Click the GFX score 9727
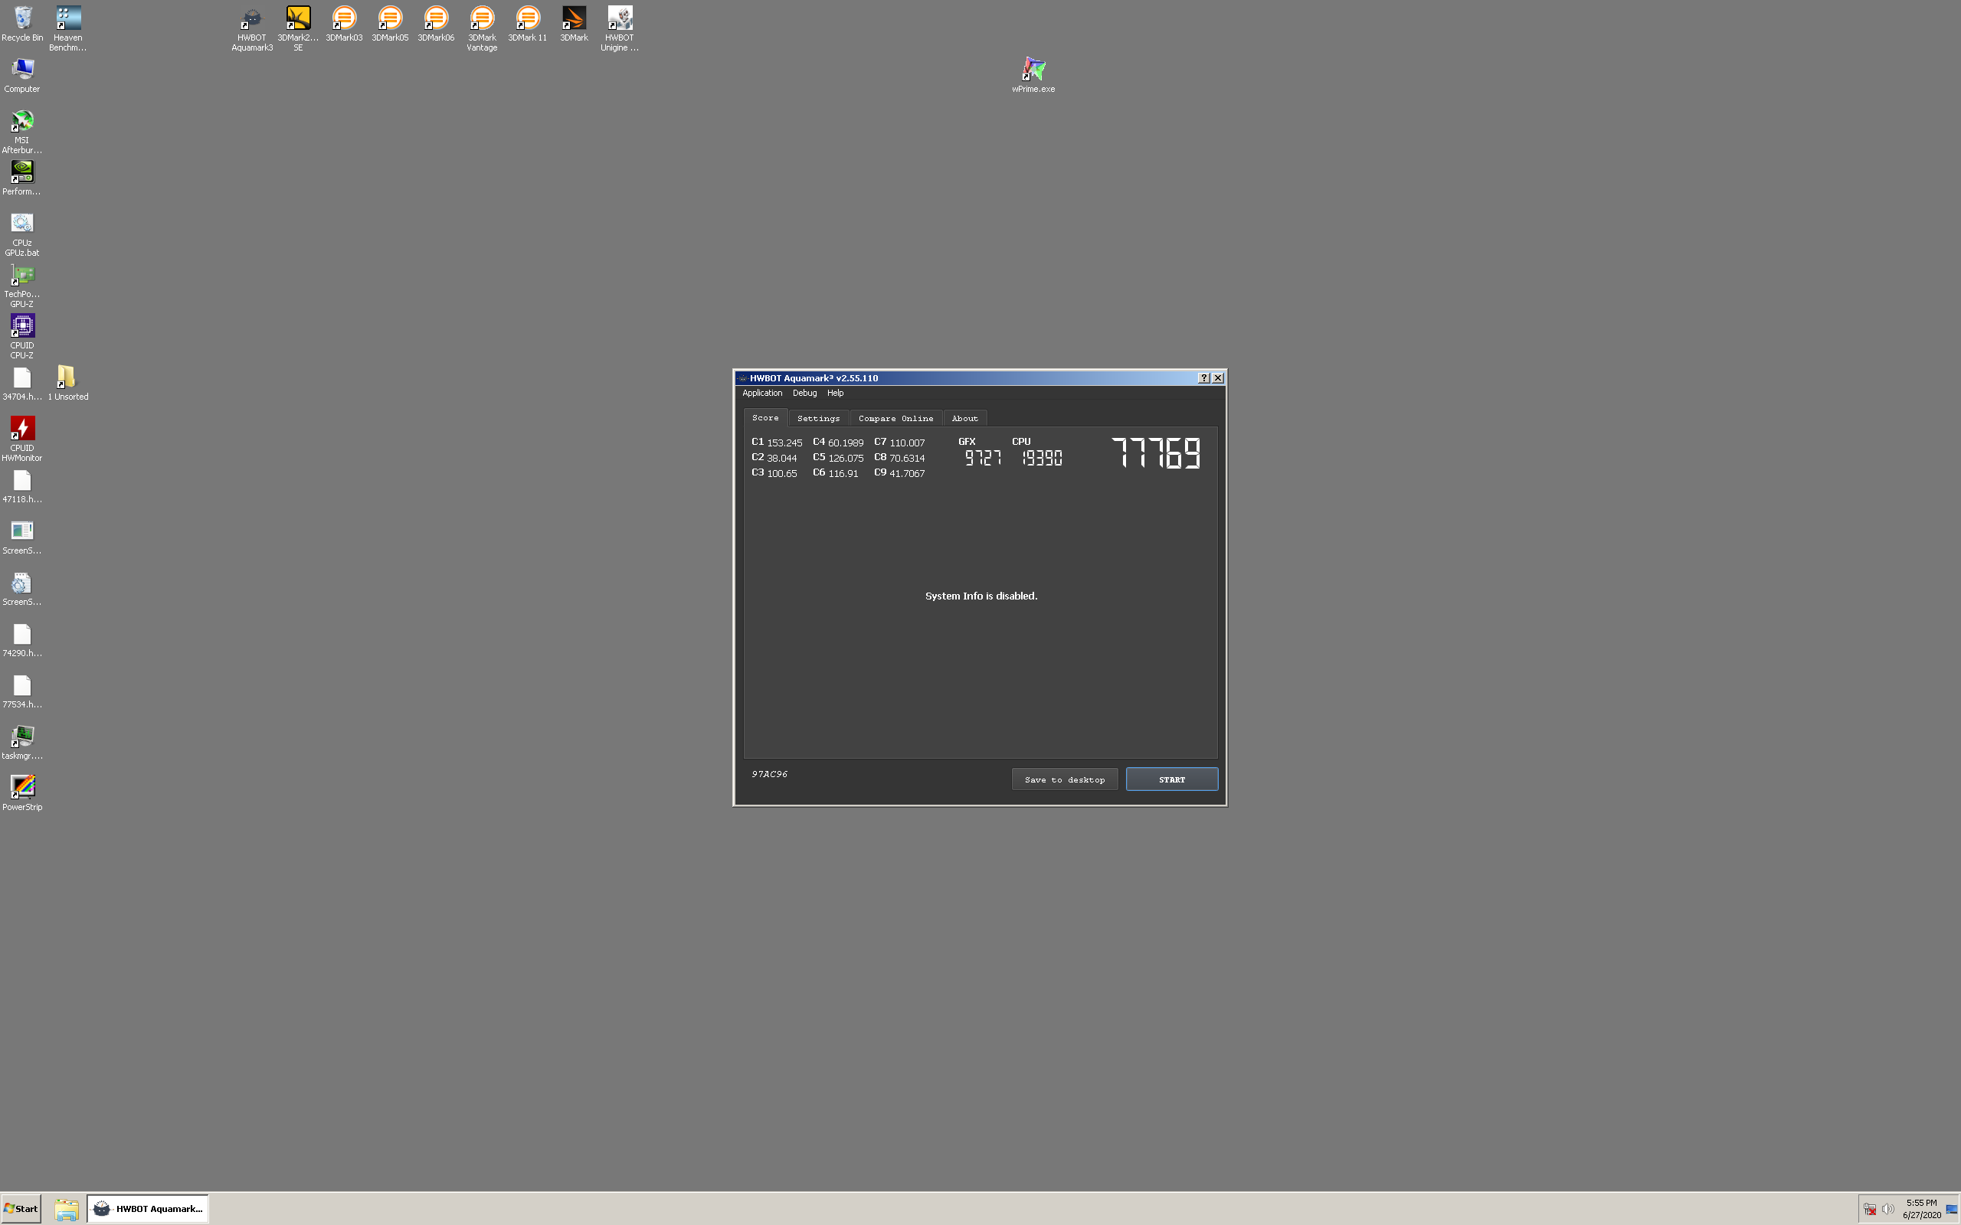 coord(983,458)
